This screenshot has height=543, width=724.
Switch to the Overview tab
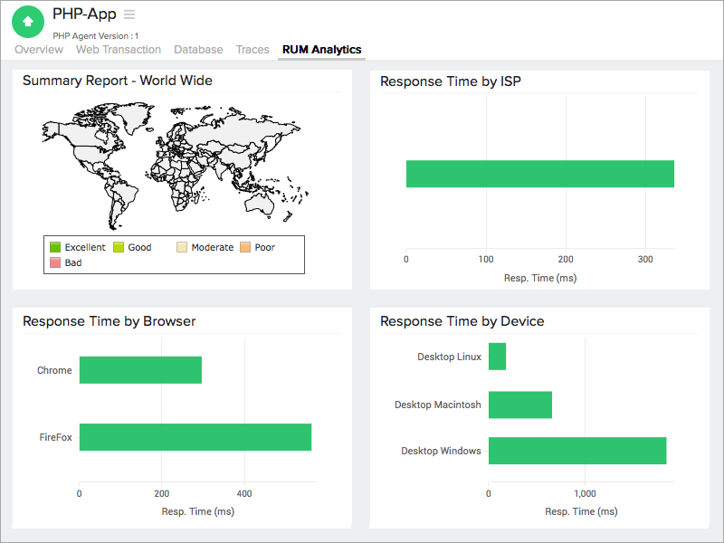[38, 50]
